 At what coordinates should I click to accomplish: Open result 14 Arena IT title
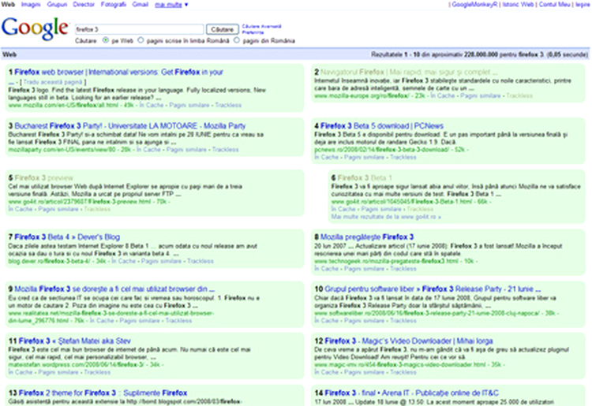coord(411,393)
